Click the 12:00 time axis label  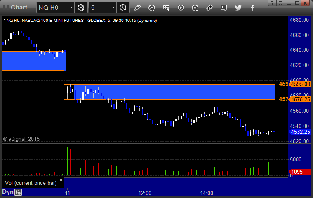tap(145, 193)
